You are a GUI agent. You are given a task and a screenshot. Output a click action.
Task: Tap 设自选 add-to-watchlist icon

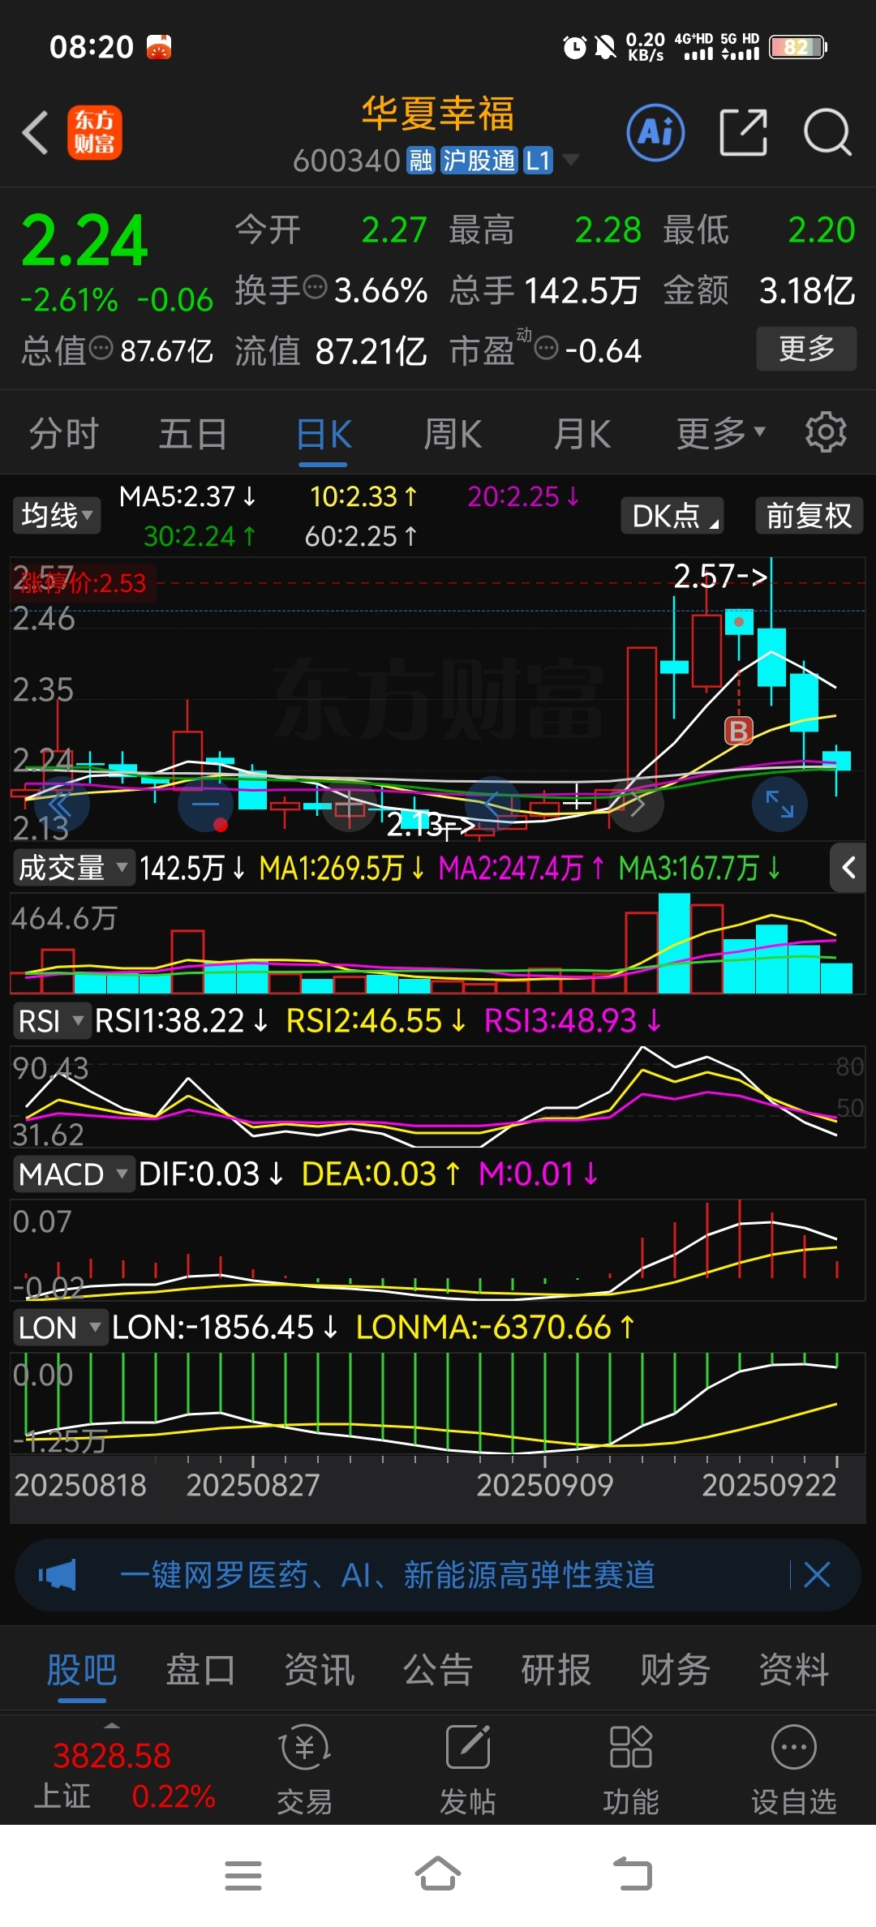pyautogui.click(x=794, y=1770)
